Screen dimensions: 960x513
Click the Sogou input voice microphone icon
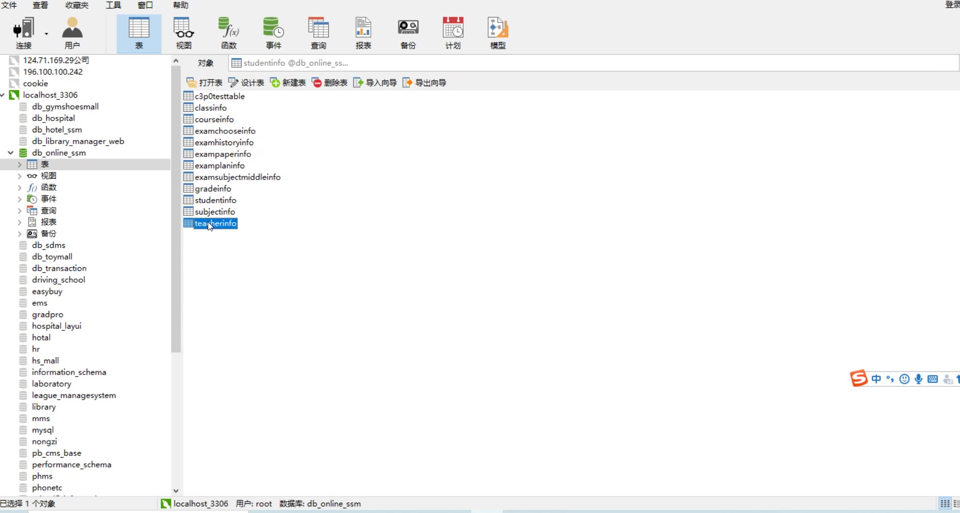(x=918, y=379)
